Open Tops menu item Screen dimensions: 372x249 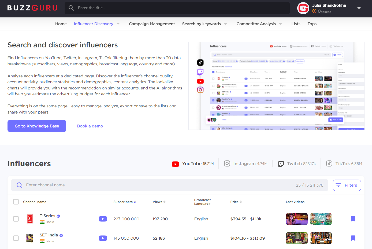(x=312, y=24)
